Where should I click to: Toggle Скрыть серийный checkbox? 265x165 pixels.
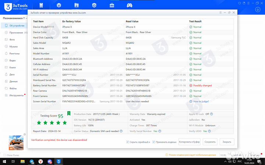pyautogui.click(x=127, y=142)
